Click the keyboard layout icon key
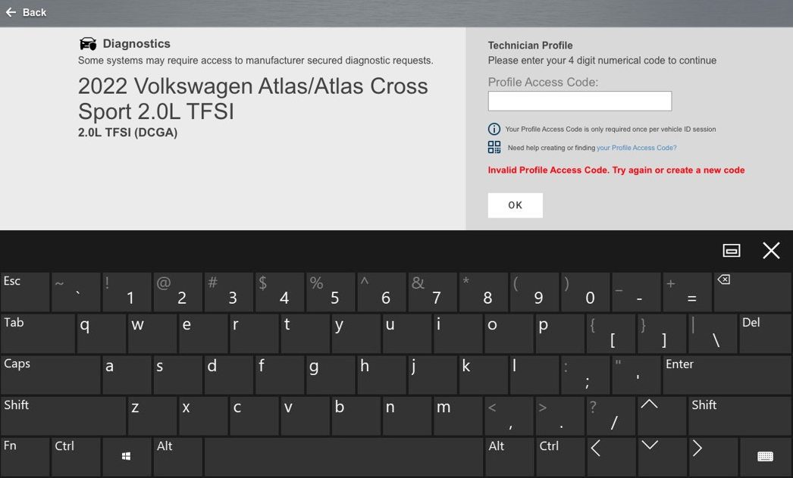Viewport: 793px width, 478px height. tap(765, 457)
